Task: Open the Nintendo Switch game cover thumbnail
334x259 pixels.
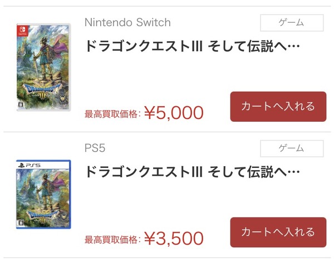Action: click(43, 67)
